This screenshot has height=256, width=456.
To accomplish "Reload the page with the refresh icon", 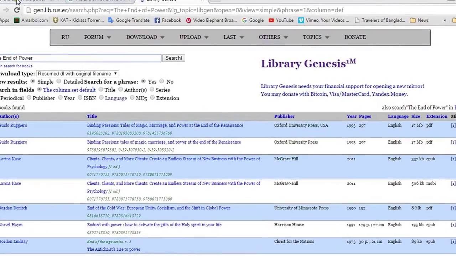I will pos(17,10).
